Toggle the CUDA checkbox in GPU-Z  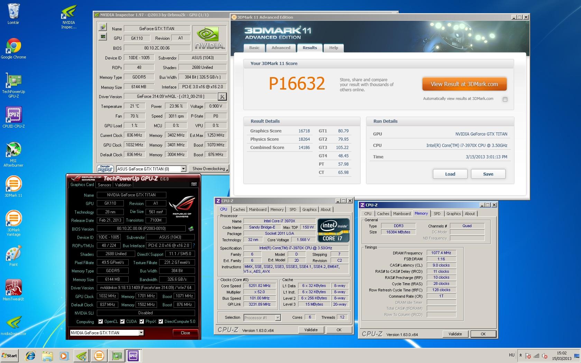point(122,322)
